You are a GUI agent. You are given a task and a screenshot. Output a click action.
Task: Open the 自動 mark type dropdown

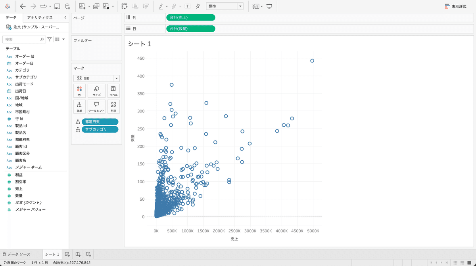tap(96, 78)
